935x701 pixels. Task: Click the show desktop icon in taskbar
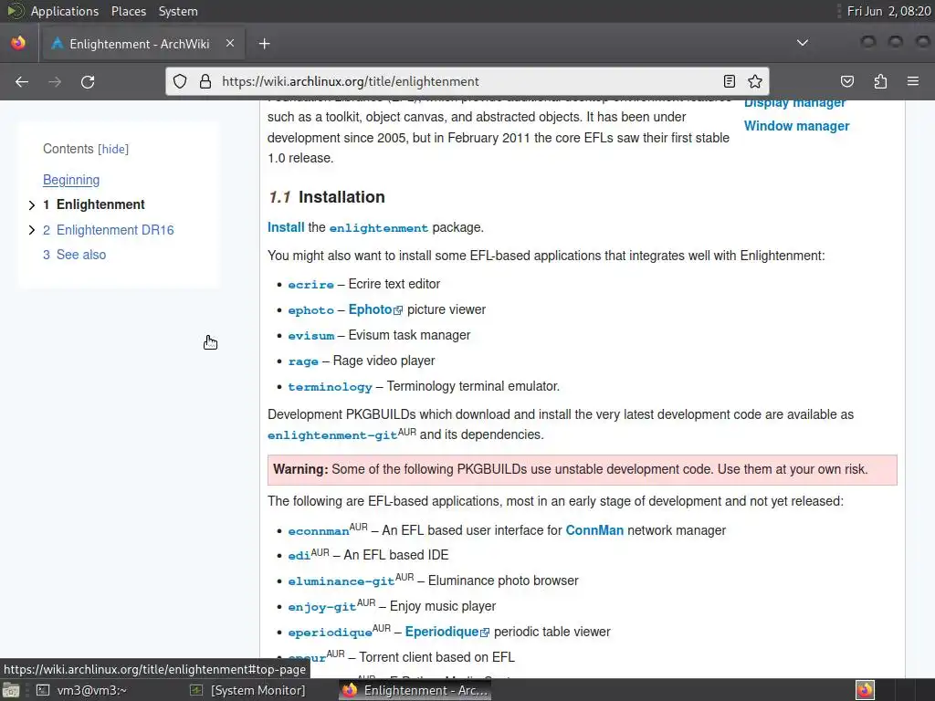tap(11, 690)
